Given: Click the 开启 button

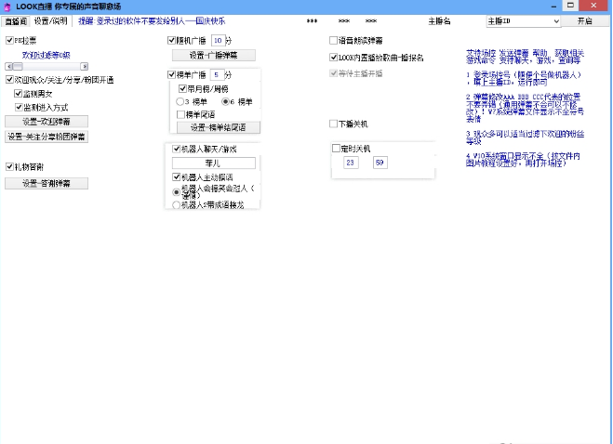Looking at the screenshot, I should pos(585,21).
